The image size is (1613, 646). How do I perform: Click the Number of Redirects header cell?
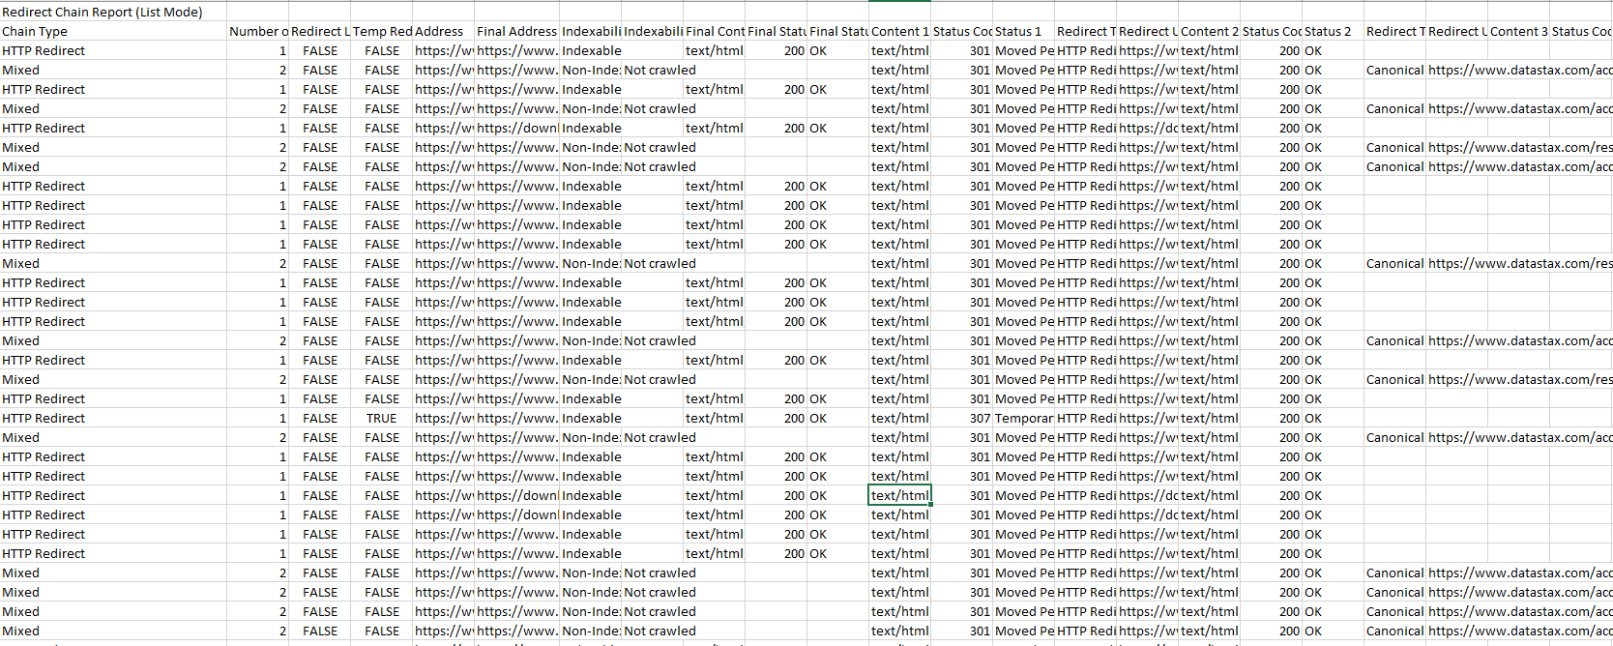258,31
